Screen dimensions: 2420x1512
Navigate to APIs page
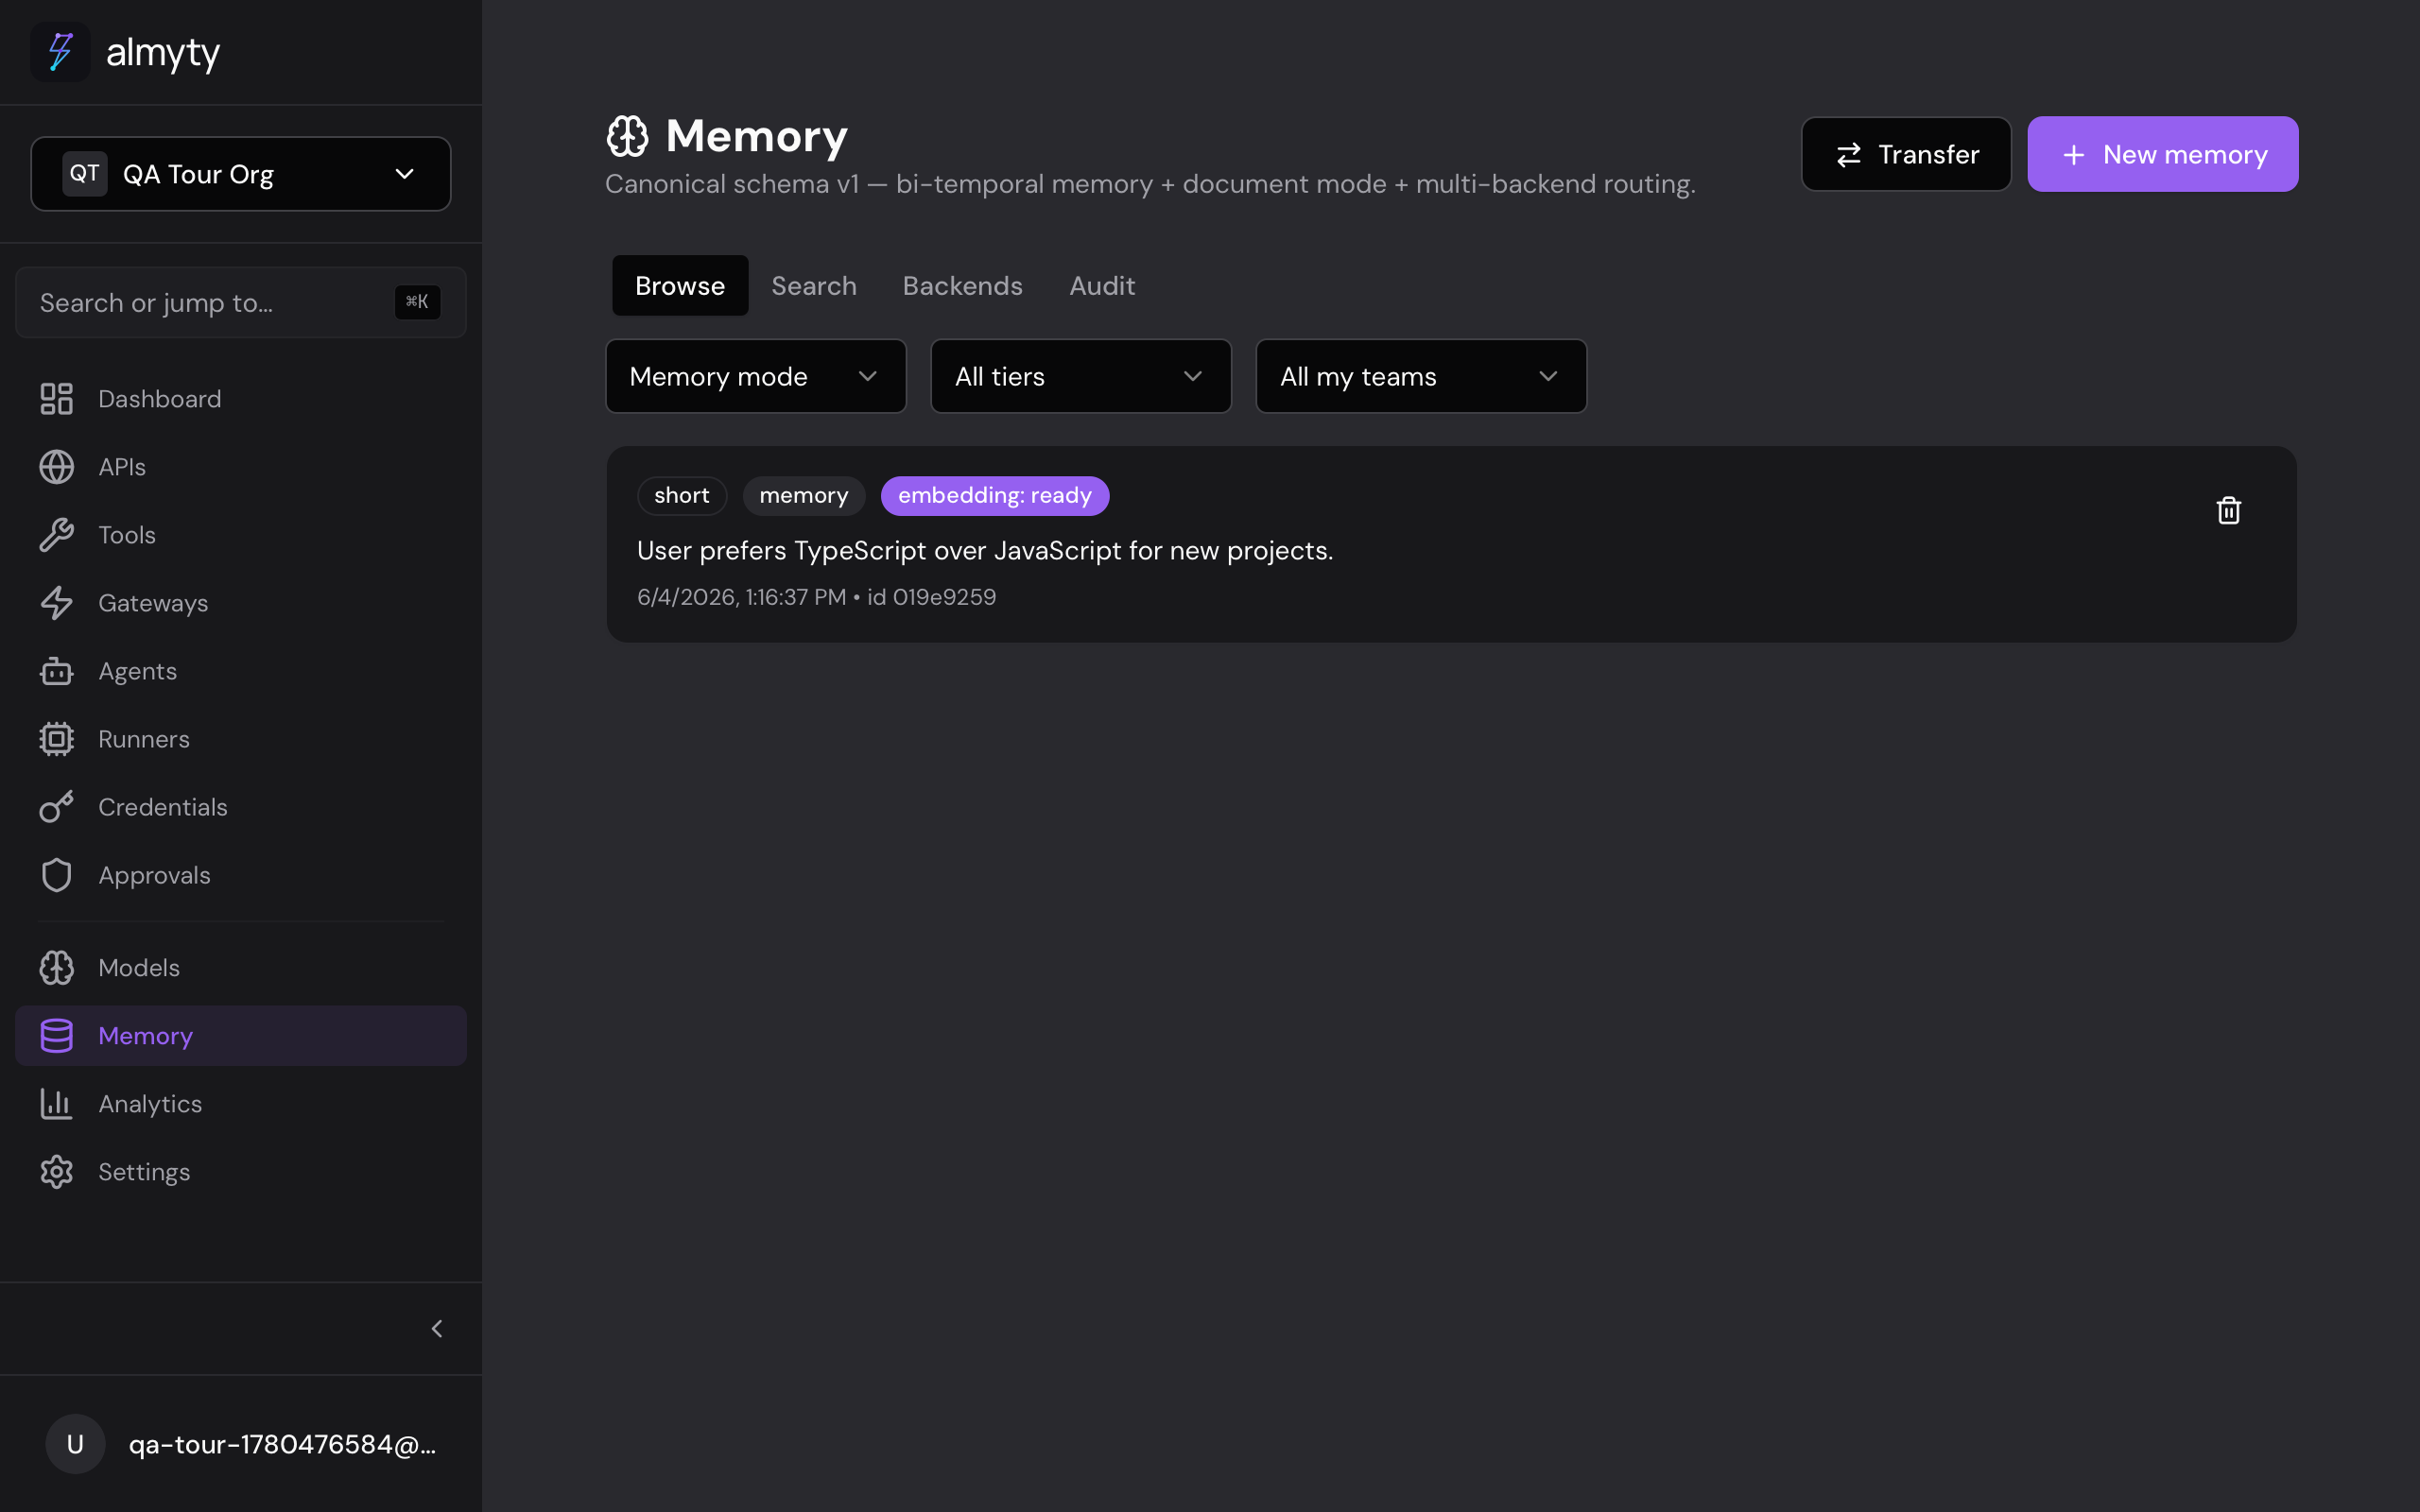tap(241, 467)
